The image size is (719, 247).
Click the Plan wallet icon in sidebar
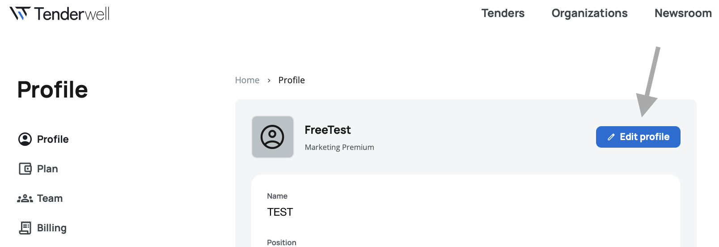[25, 169]
